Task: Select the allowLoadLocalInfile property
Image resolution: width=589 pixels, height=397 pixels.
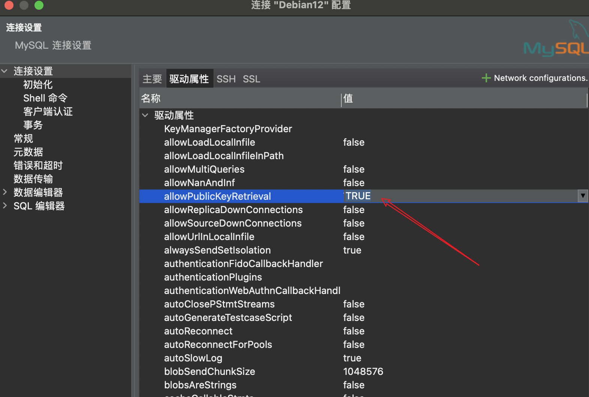Action: (209, 142)
